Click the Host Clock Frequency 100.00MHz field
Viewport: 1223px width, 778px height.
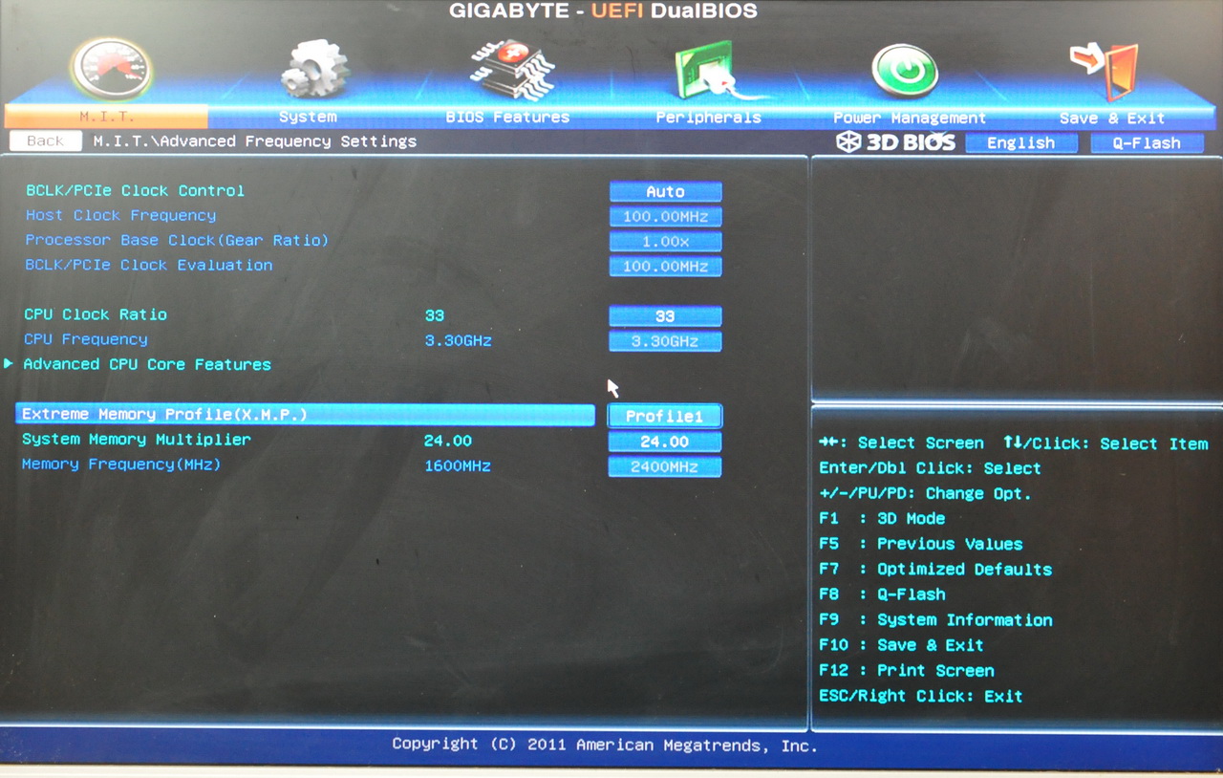tap(665, 216)
